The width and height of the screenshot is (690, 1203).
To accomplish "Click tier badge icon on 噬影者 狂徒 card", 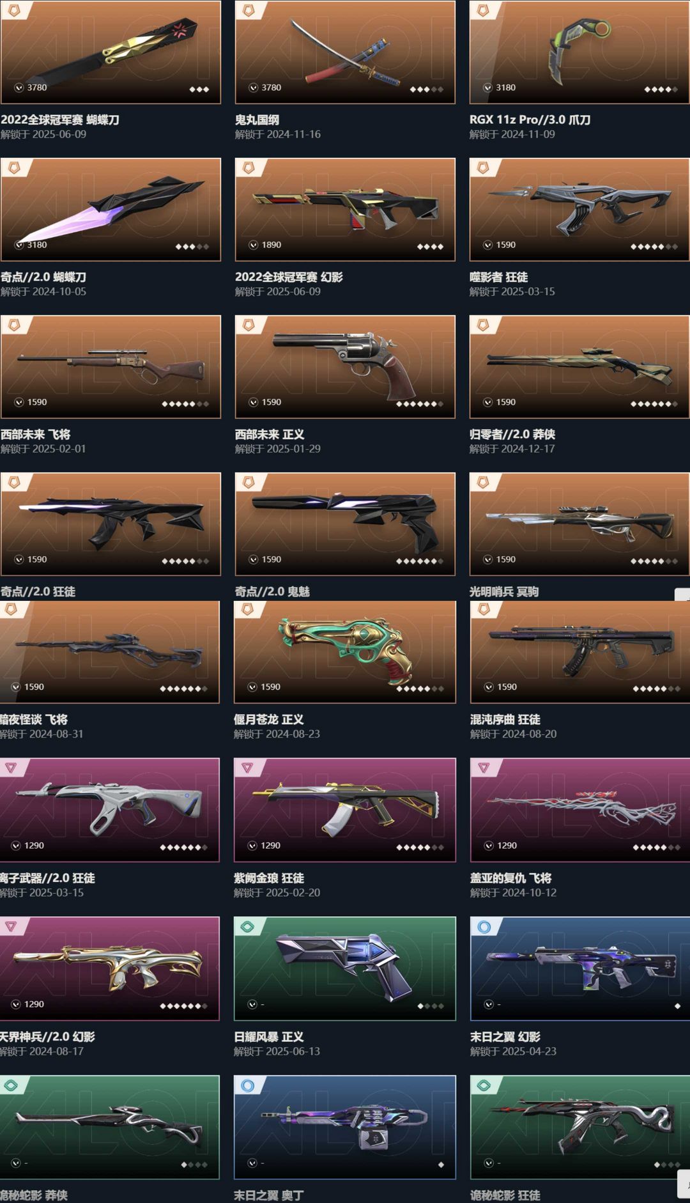I will [484, 167].
